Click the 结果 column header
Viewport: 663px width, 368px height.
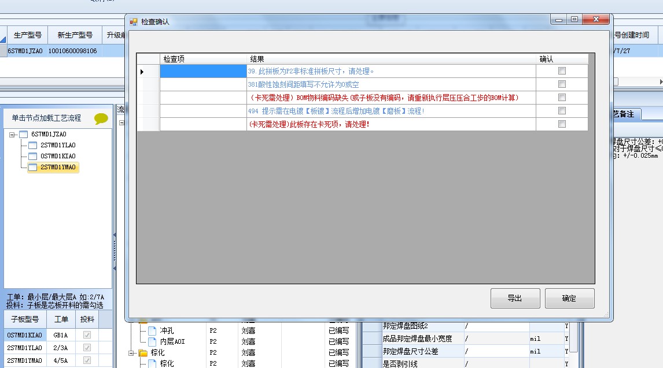pos(391,59)
